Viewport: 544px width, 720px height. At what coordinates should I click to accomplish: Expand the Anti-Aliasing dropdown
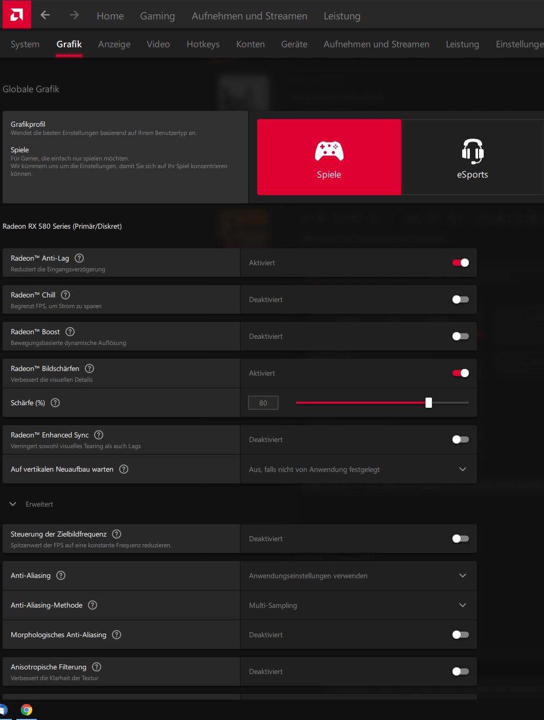pyautogui.click(x=358, y=575)
